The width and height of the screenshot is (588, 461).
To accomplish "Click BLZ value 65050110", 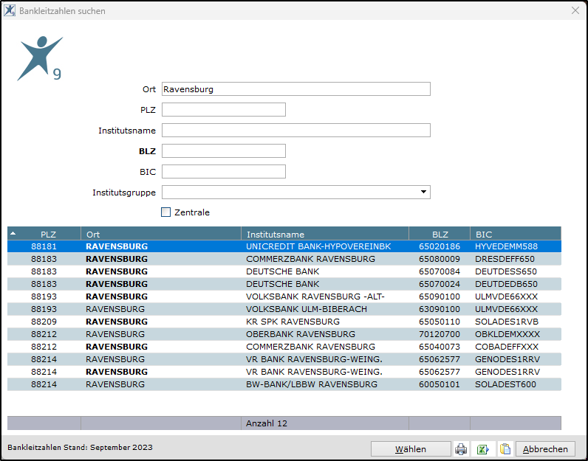I will pyautogui.click(x=439, y=322).
